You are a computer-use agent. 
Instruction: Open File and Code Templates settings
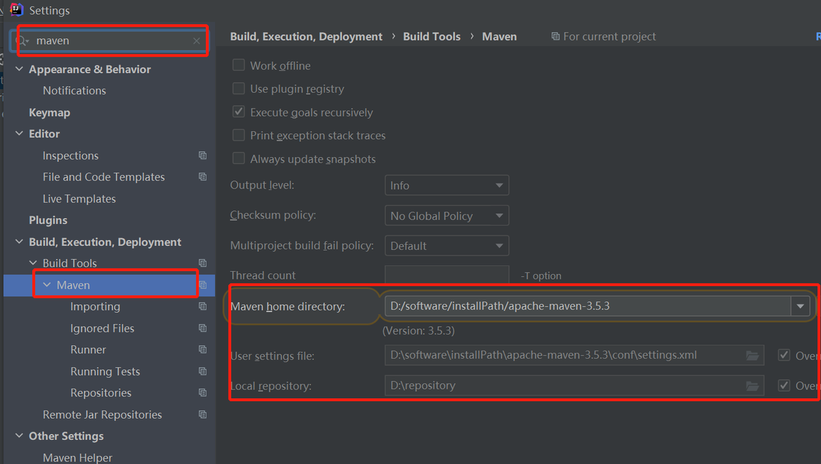[104, 177]
